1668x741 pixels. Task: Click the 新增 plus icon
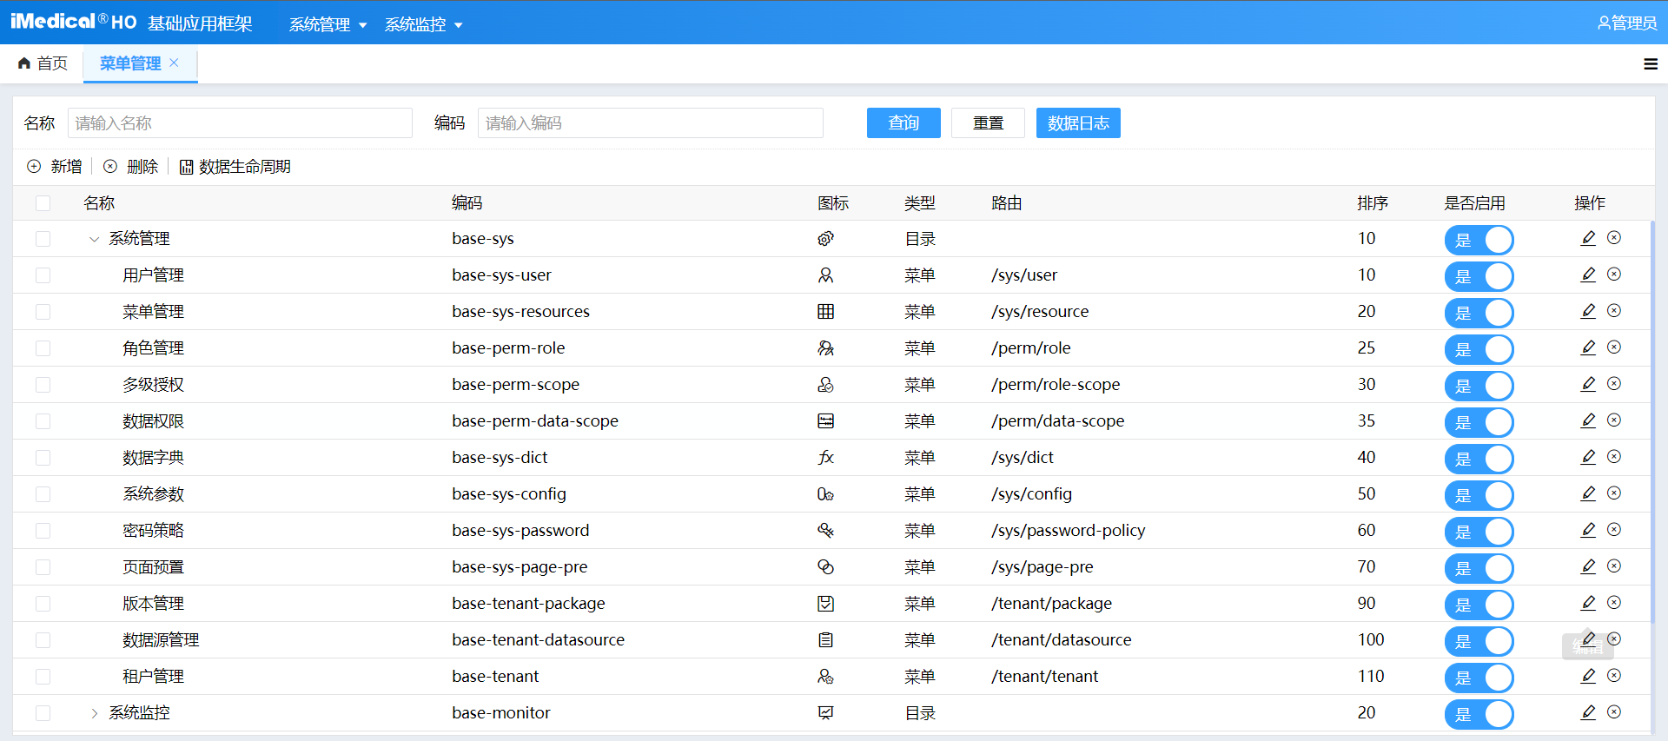[x=34, y=166]
